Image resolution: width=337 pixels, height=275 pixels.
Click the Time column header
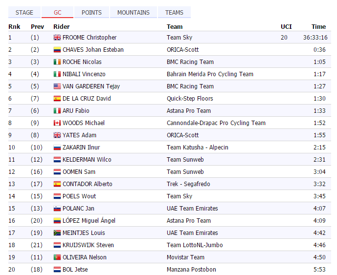(x=318, y=26)
